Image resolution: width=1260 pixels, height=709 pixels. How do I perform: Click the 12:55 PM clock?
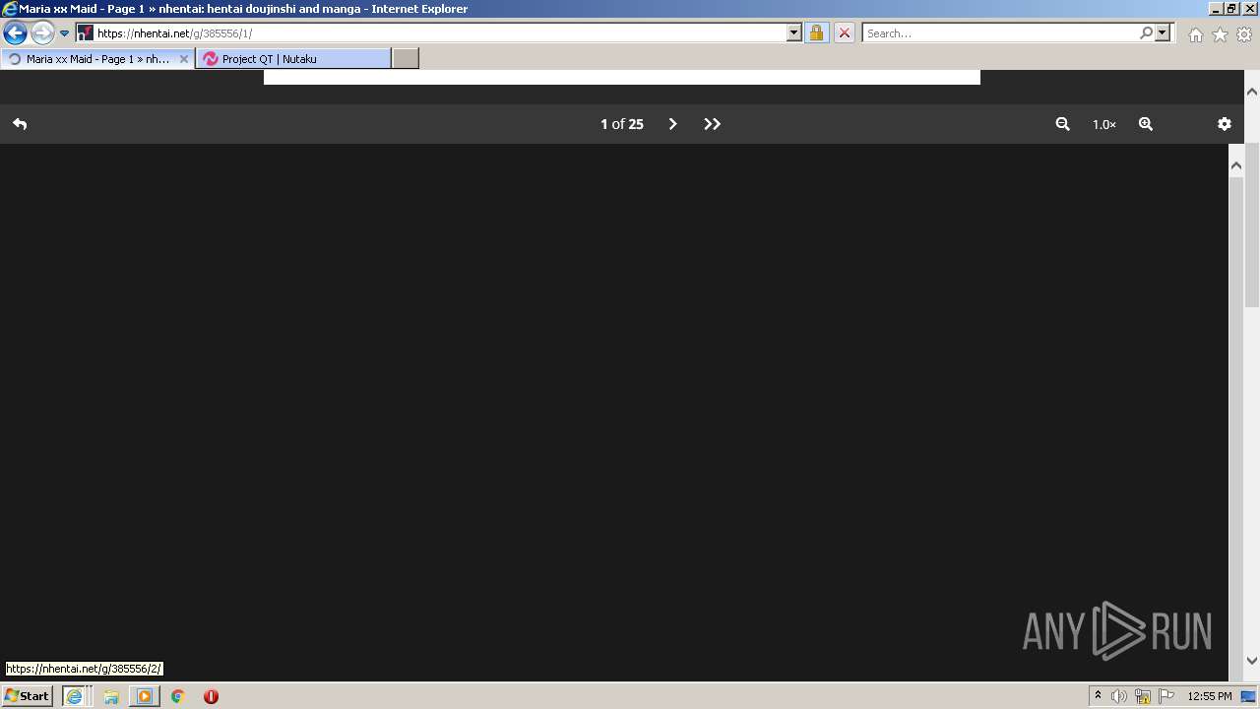[x=1210, y=696]
